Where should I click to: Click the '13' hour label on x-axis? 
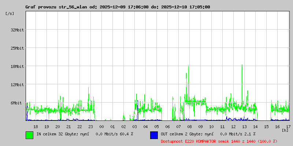coord(244,127)
